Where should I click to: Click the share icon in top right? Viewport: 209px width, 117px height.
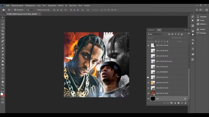(x=206, y=10)
